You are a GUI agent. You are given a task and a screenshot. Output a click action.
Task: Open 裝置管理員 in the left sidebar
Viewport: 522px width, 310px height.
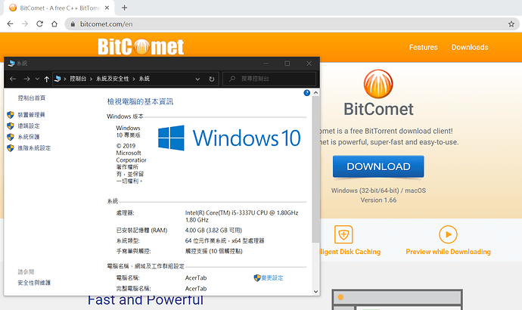click(x=31, y=115)
